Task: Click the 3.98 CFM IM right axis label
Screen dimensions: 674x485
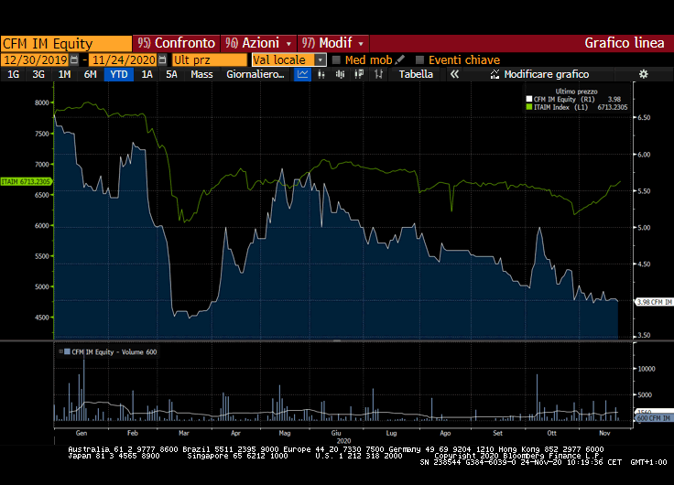Action: [654, 302]
